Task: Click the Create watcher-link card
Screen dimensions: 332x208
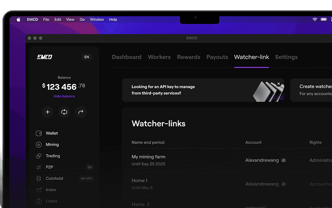Action: [313, 90]
